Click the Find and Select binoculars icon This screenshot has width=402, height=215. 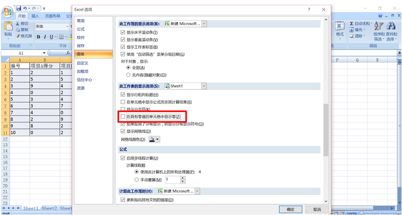[x=391, y=27]
